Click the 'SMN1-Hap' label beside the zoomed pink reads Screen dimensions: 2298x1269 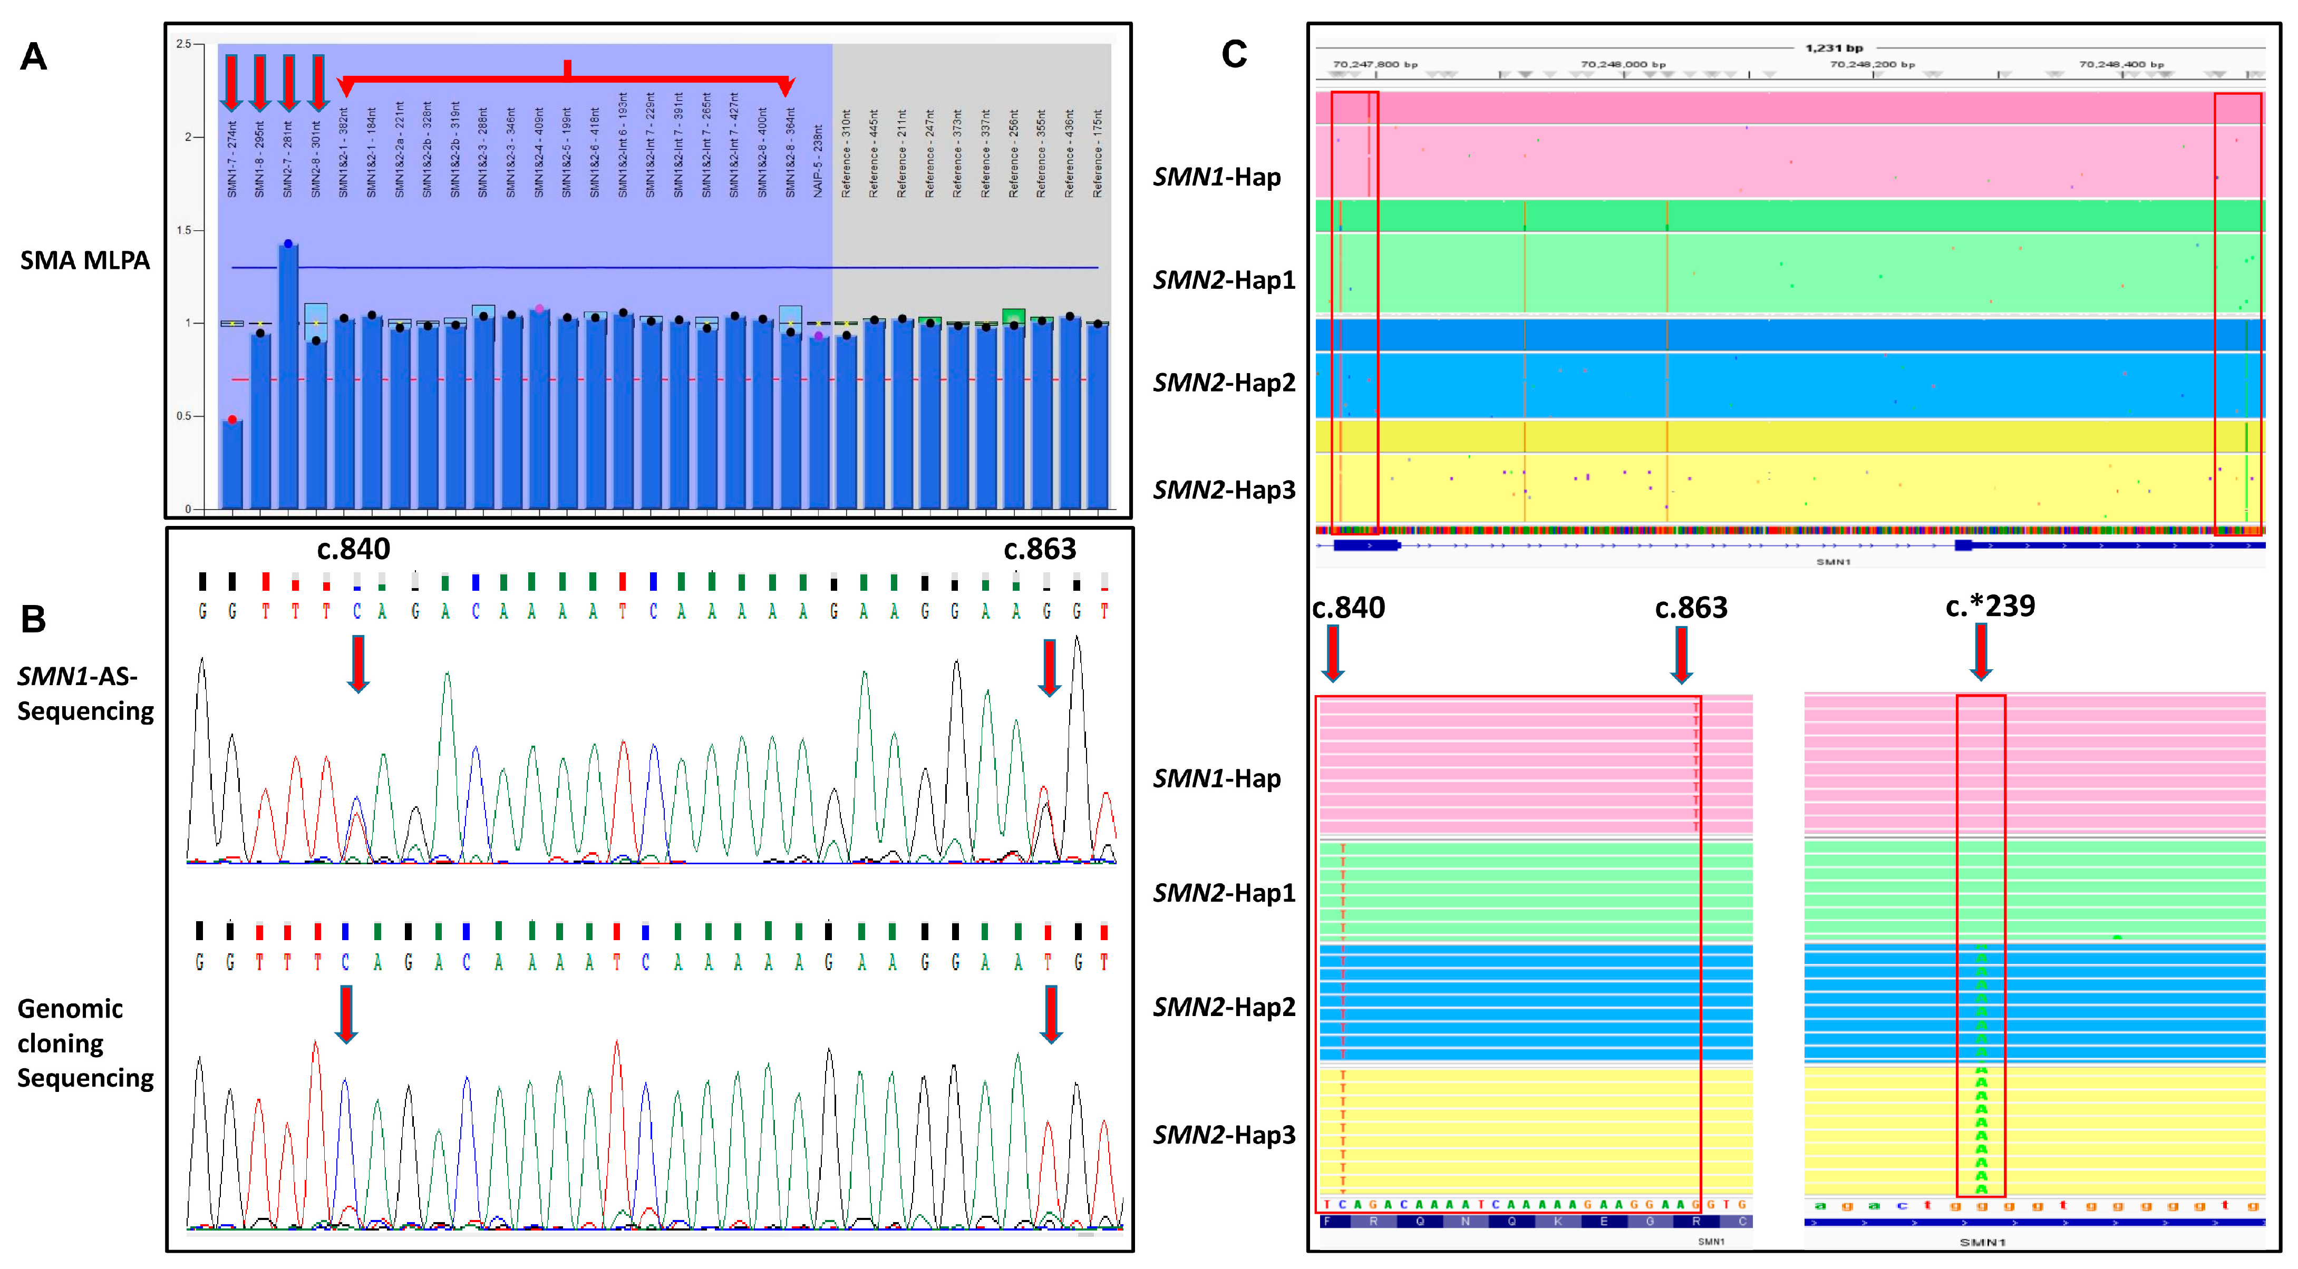coord(1217,778)
